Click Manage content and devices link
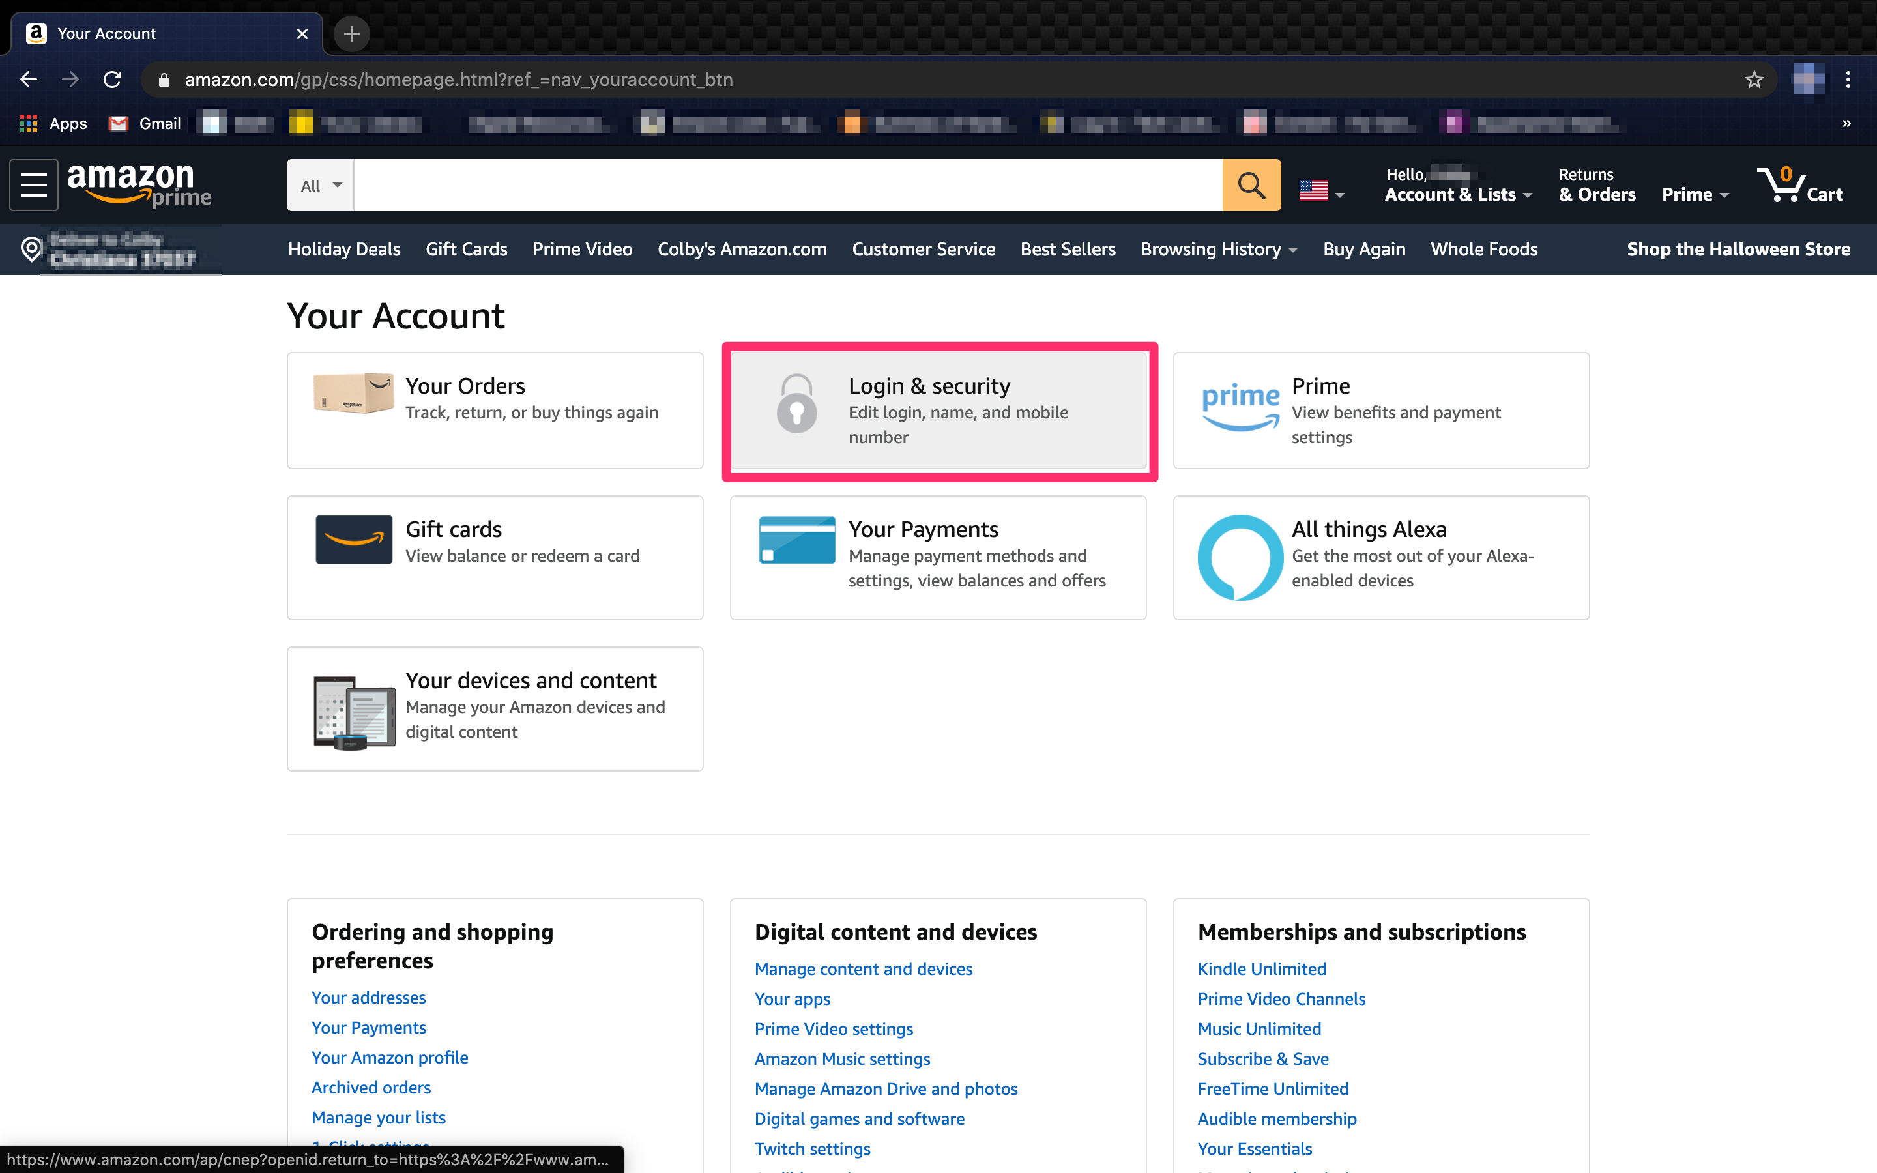The image size is (1877, 1173). [864, 968]
